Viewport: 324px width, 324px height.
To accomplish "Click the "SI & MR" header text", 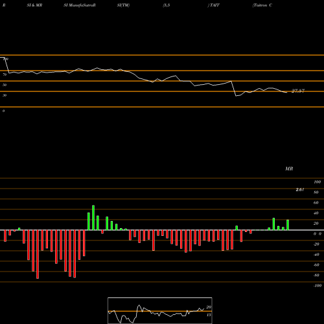I will tap(34, 5).
